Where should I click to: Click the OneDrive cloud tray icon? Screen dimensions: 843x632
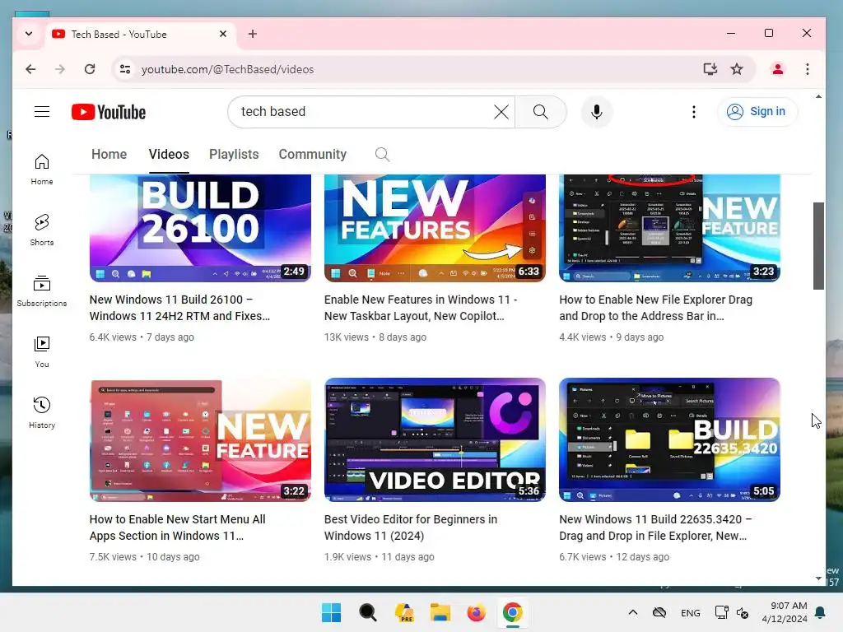click(x=659, y=612)
